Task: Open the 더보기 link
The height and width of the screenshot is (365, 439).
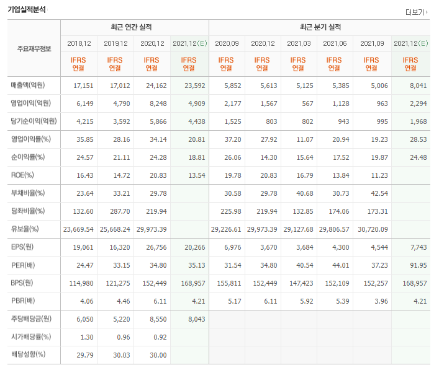Action: pos(415,12)
